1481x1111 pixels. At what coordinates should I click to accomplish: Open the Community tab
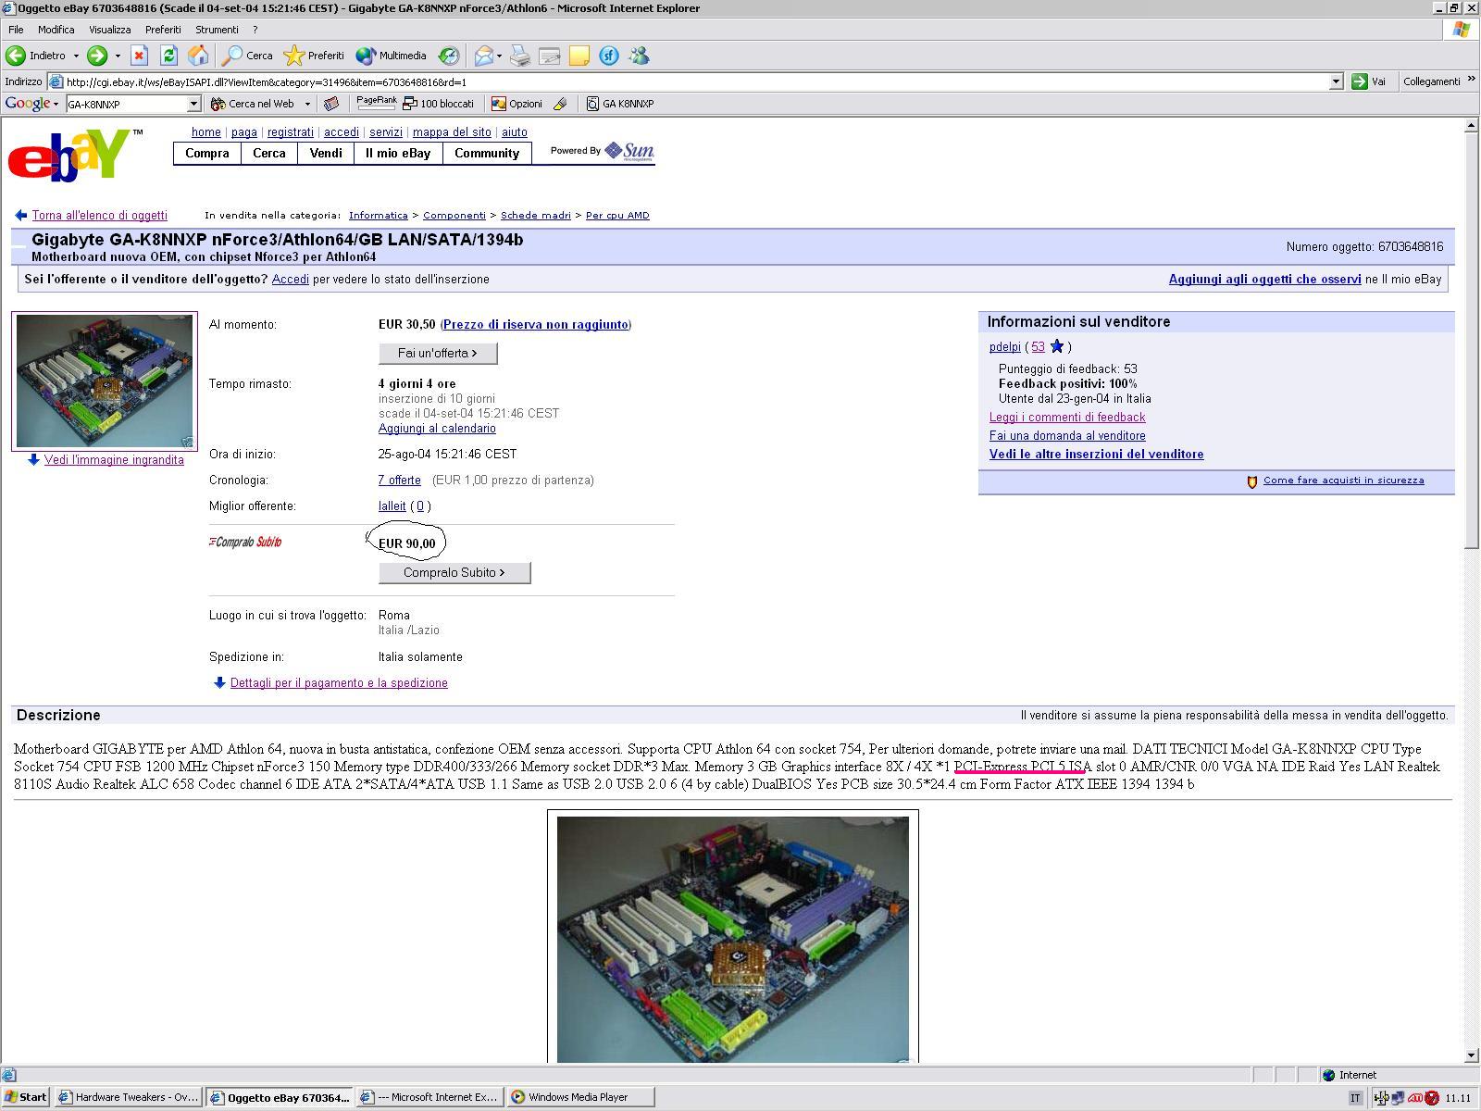click(x=487, y=154)
